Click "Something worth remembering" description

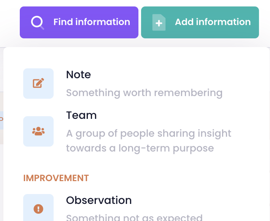tap(144, 93)
